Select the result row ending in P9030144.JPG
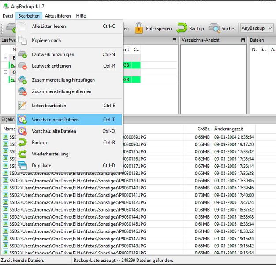 tap(128, 217)
